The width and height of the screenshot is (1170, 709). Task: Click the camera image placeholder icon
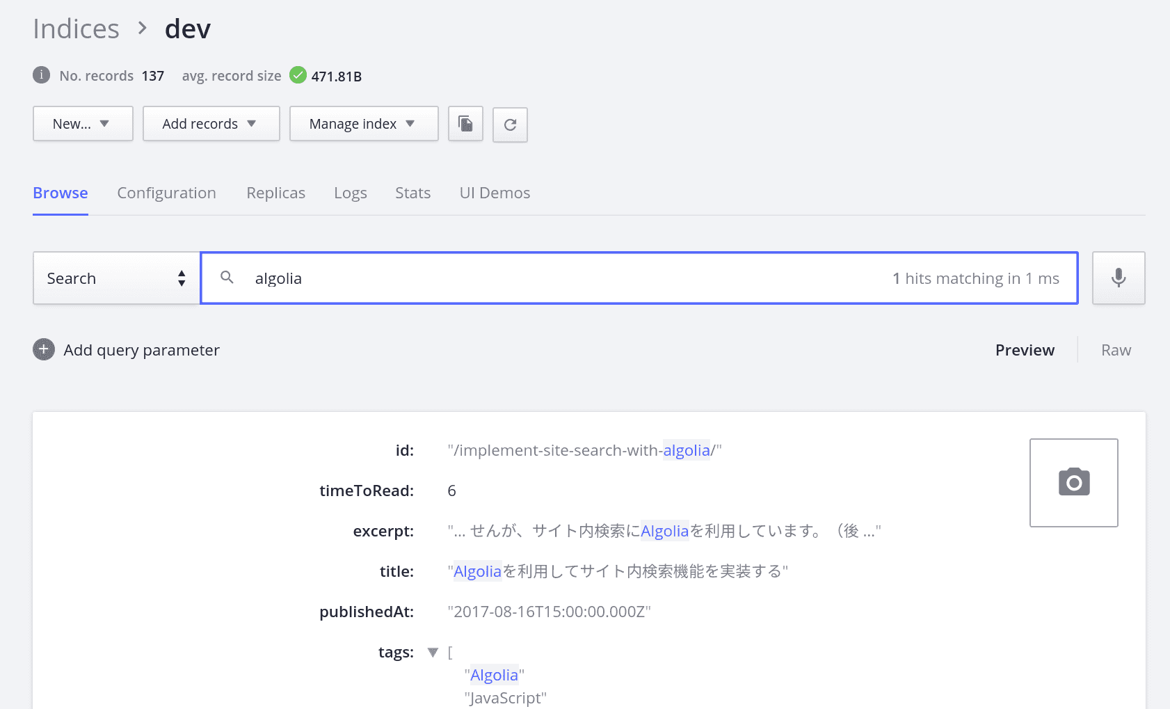click(1073, 482)
